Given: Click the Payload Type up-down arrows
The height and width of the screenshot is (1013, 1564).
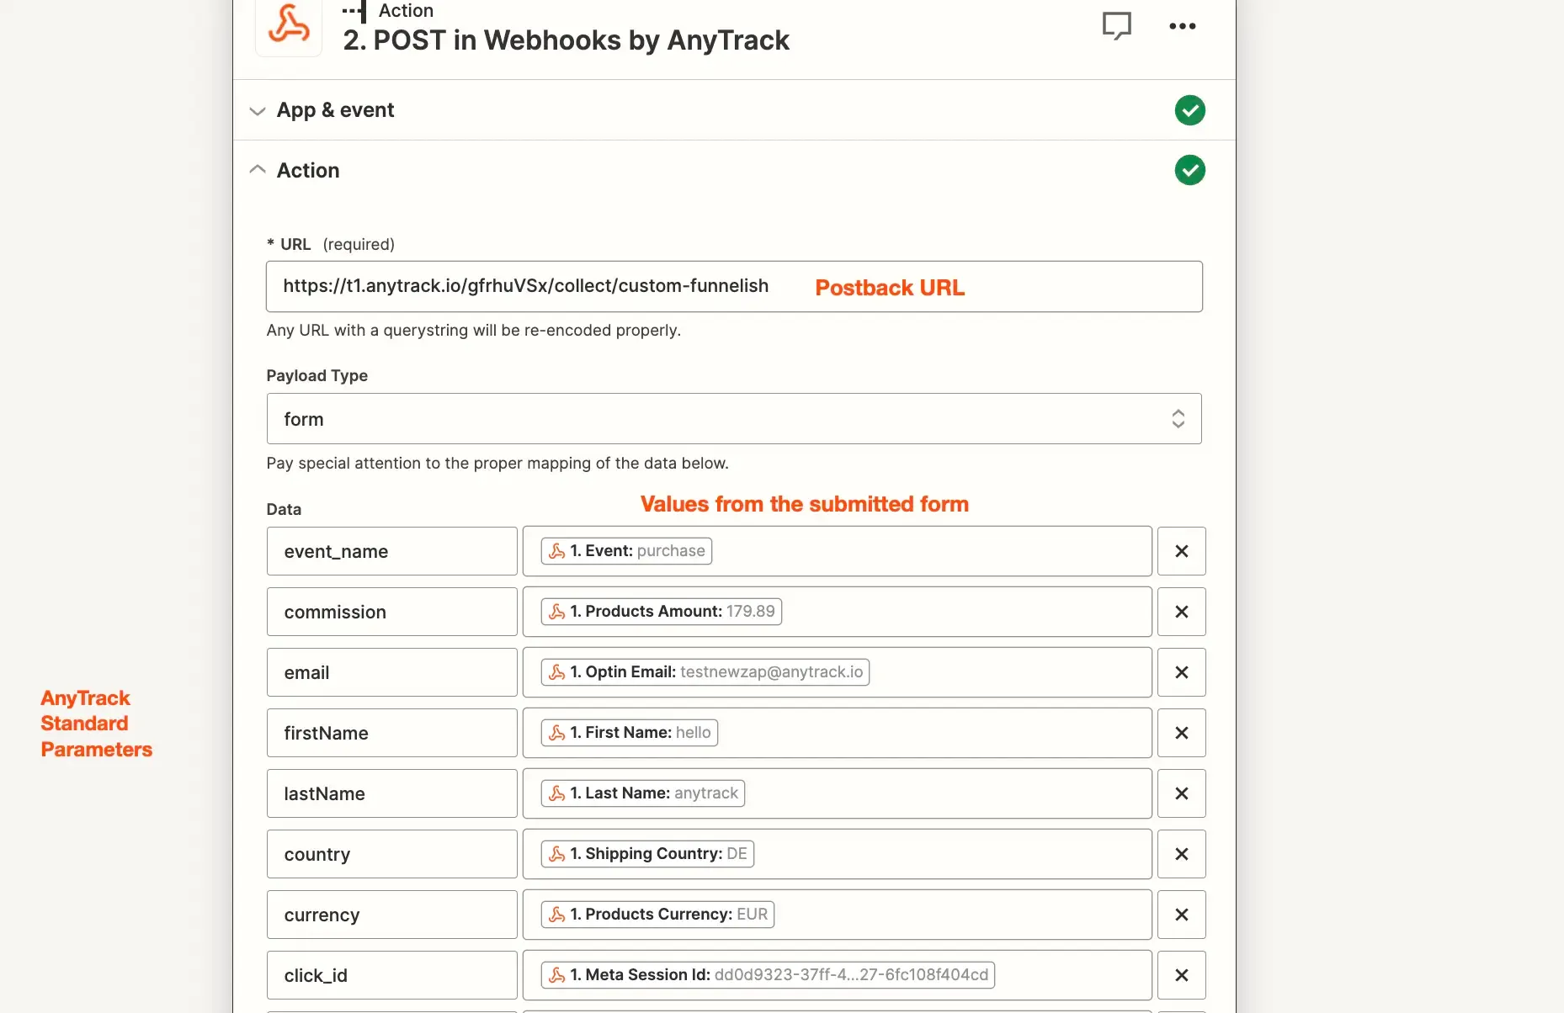Looking at the screenshot, I should tap(1178, 419).
